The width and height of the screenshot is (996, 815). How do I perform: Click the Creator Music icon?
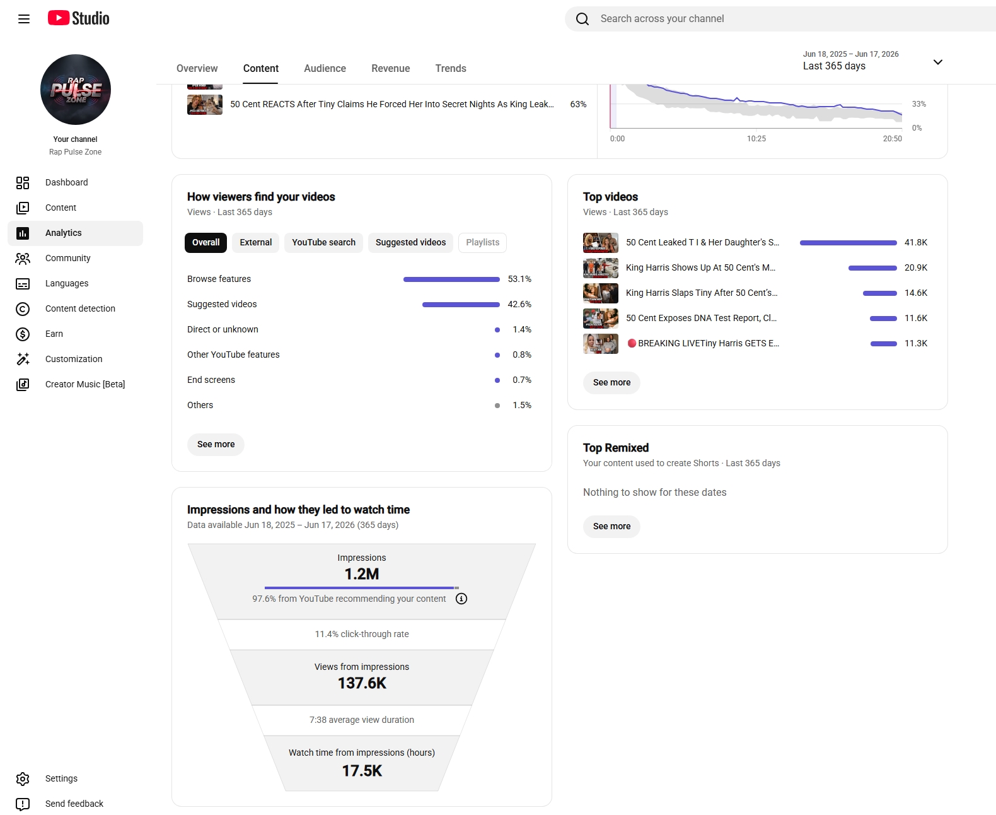coord(23,384)
